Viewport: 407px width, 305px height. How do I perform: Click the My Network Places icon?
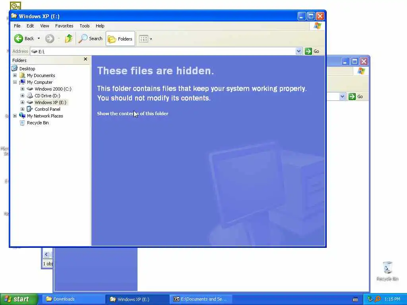tap(22, 116)
